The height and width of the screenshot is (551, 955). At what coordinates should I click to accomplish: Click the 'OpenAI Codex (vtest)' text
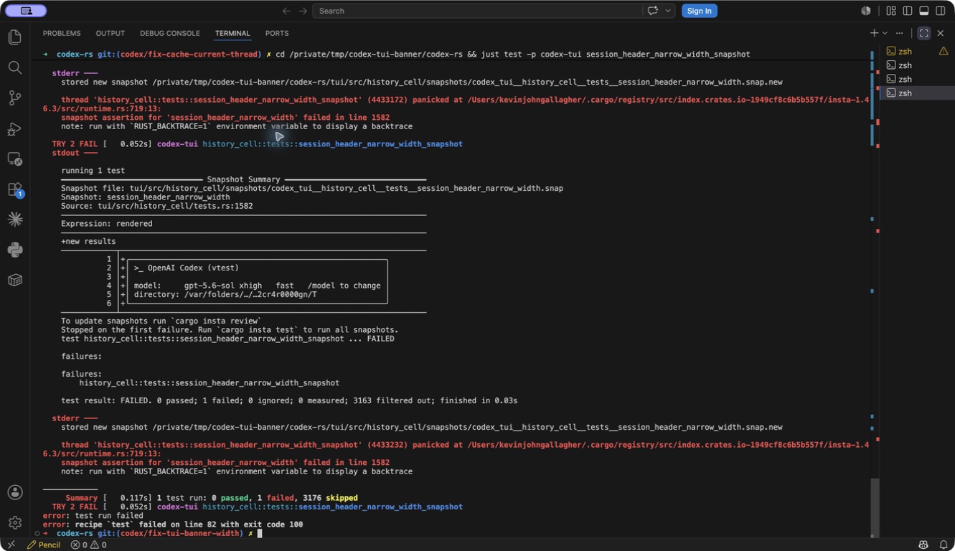pyautogui.click(x=193, y=268)
